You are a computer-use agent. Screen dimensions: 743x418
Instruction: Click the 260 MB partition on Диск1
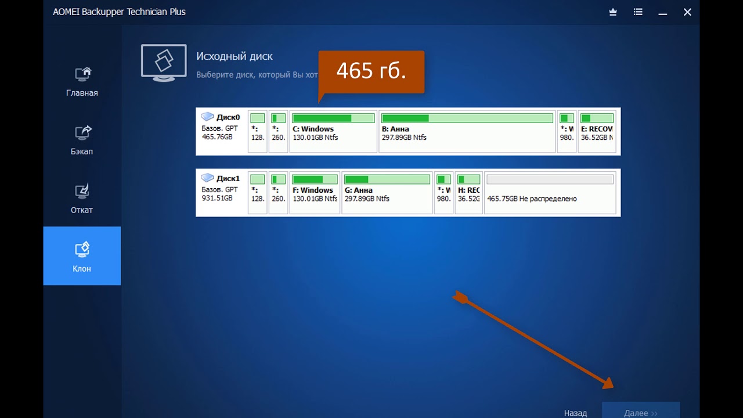[x=279, y=193]
